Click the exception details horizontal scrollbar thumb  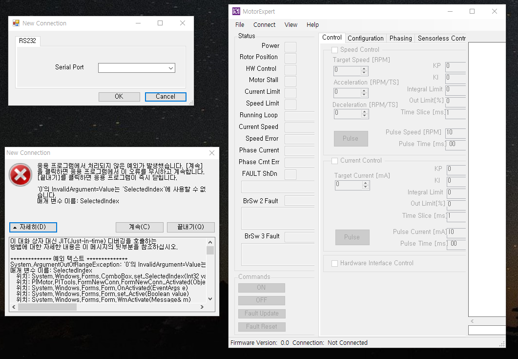pyautogui.click(x=47, y=307)
